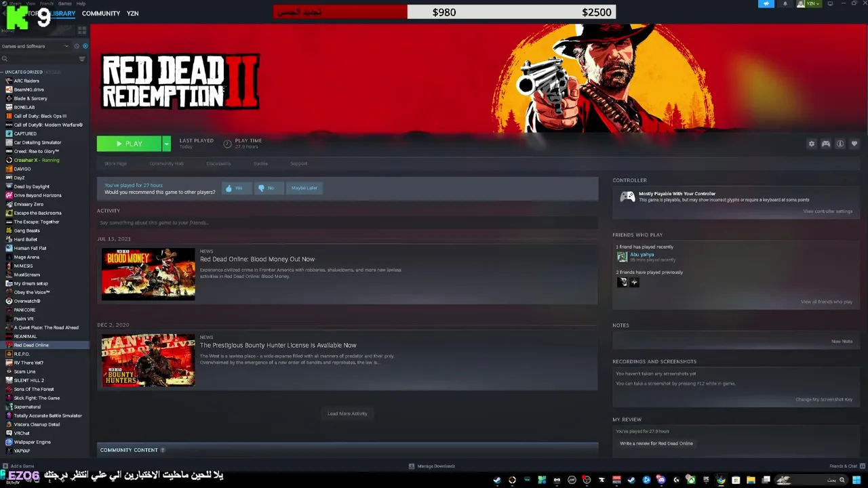
Task: Open controller layout gamepad icon
Action: pos(826,144)
